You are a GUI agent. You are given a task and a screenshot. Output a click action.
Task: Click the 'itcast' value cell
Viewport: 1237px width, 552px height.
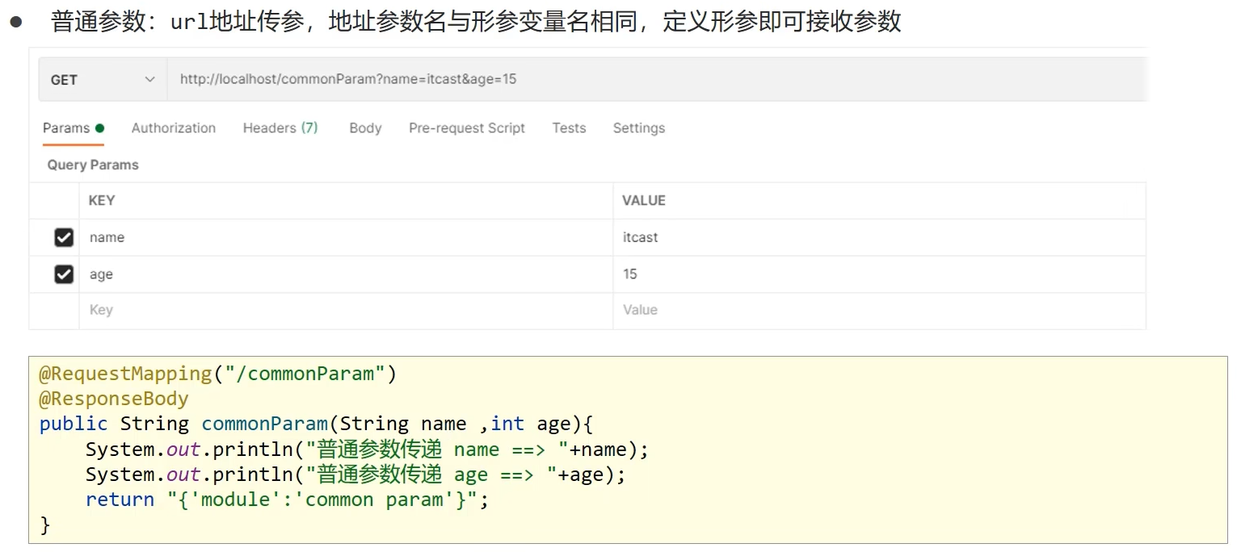(x=880, y=237)
